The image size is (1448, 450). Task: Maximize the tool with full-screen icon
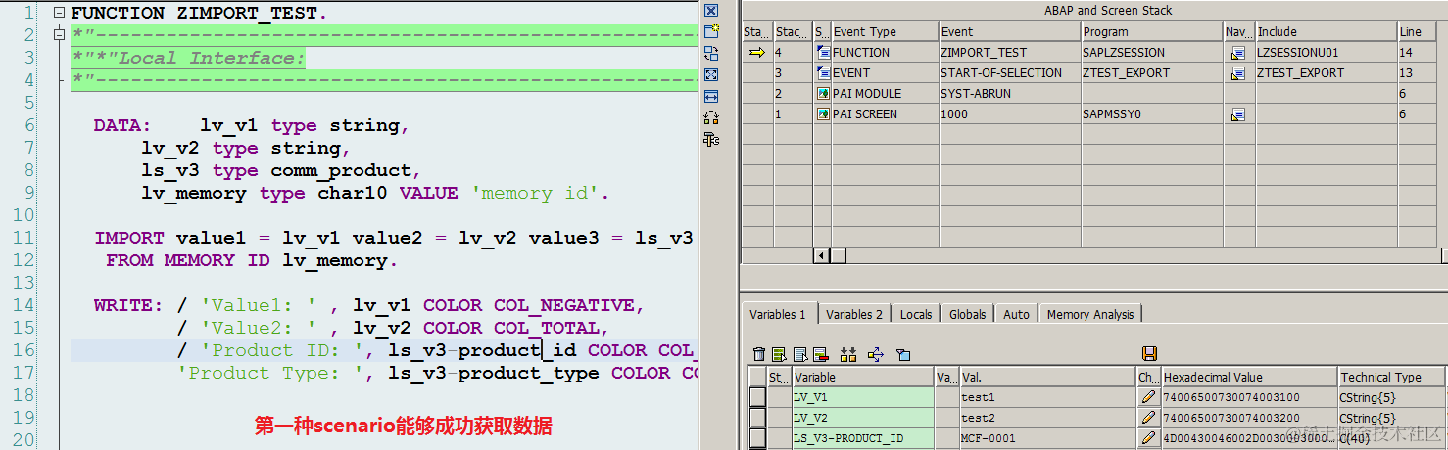point(712,74)
